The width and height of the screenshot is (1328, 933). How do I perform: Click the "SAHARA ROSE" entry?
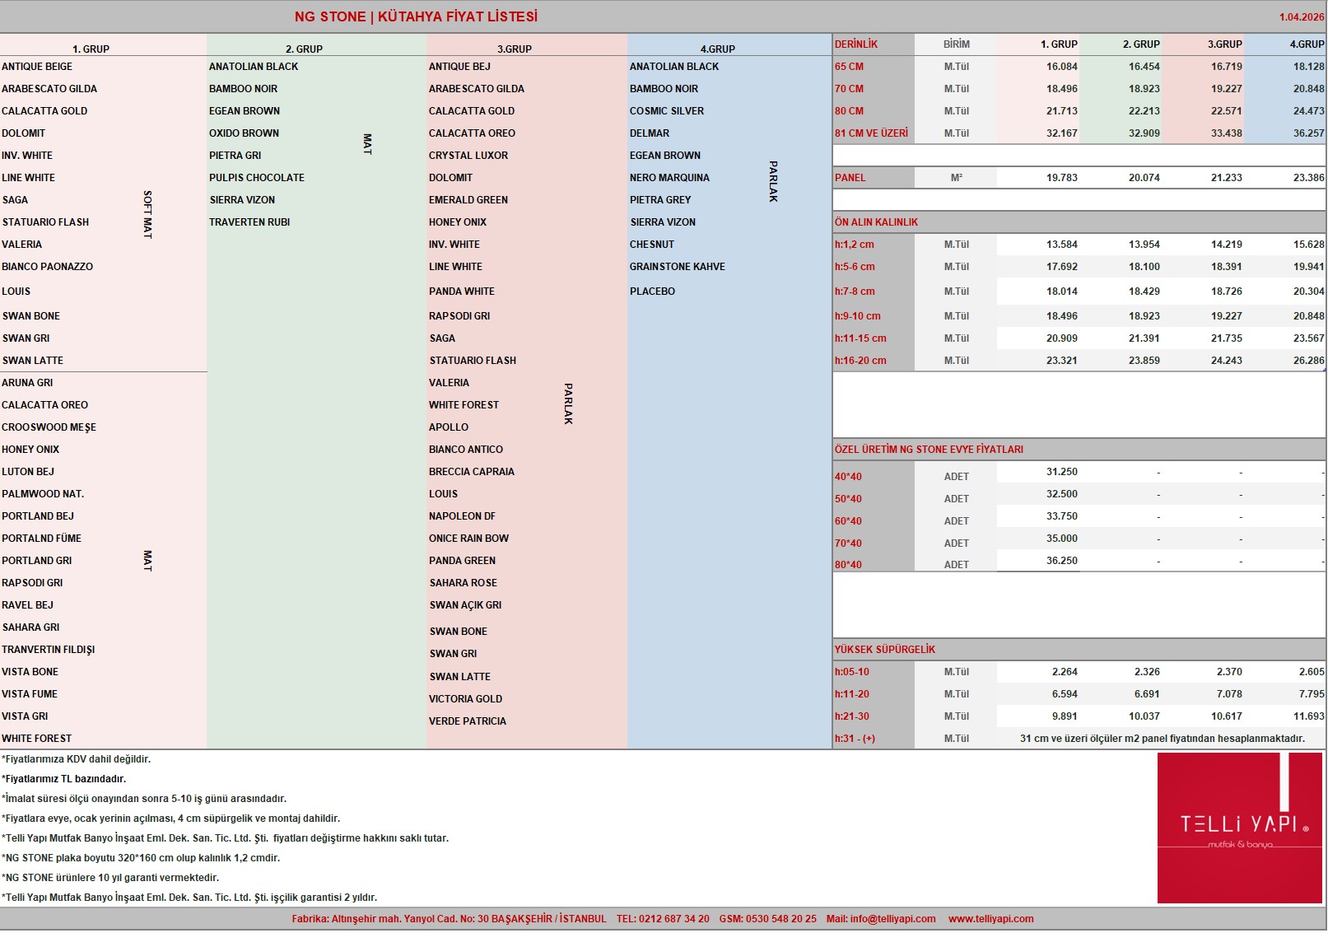(464, 583)
